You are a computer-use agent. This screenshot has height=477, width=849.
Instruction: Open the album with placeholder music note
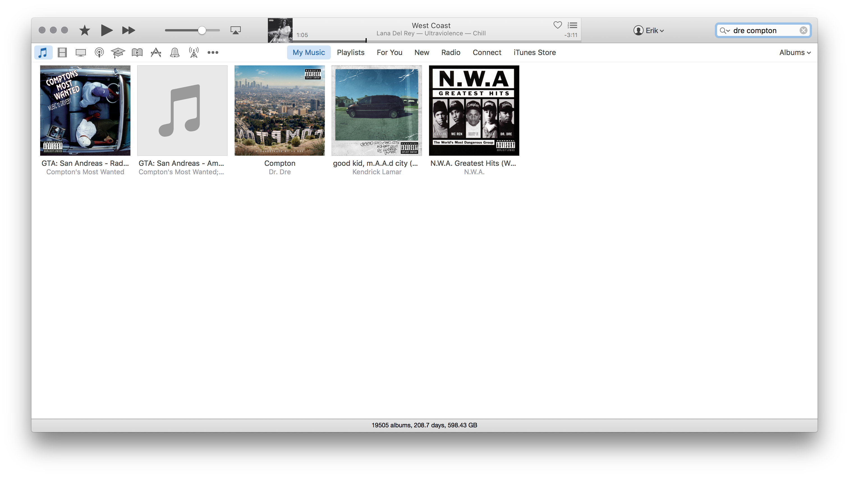182,111
